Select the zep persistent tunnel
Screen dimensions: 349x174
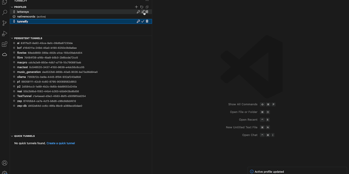pos(81,101)
